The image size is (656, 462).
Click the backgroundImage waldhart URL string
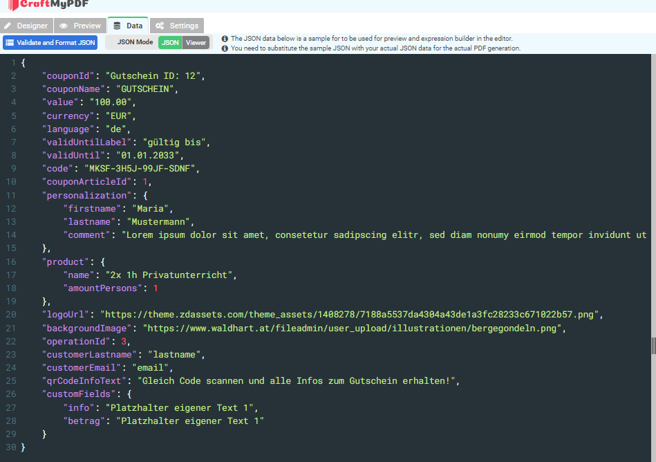pos(352,329)
